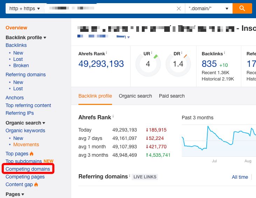Open the Referring IPs report

20,113
